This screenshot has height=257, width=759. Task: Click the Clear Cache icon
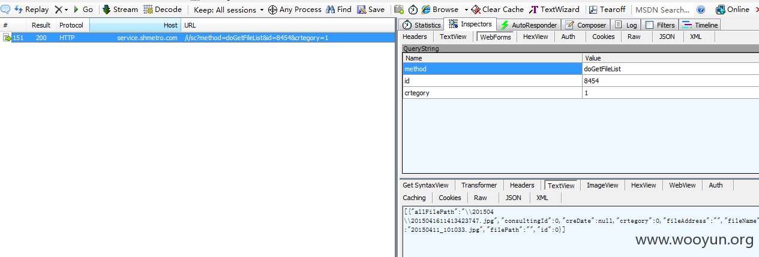pos(475,10)
